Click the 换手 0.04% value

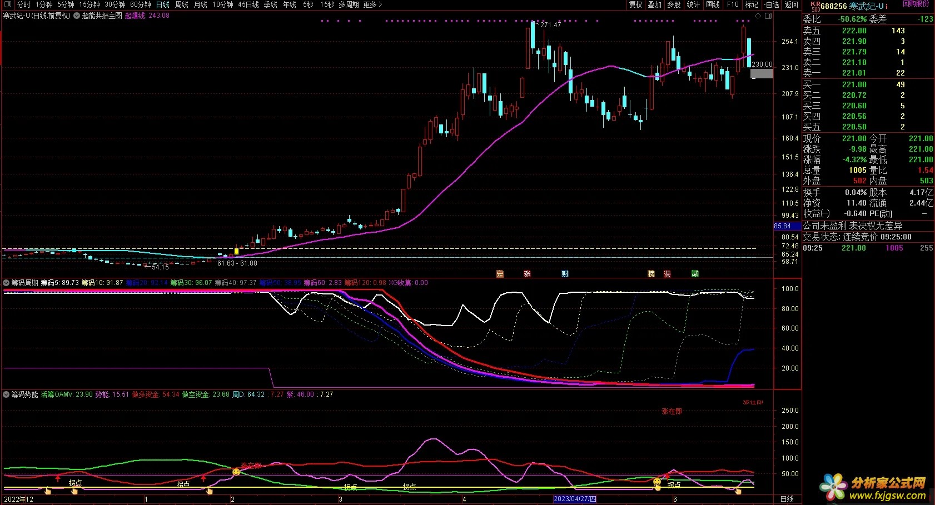point(856,192)
